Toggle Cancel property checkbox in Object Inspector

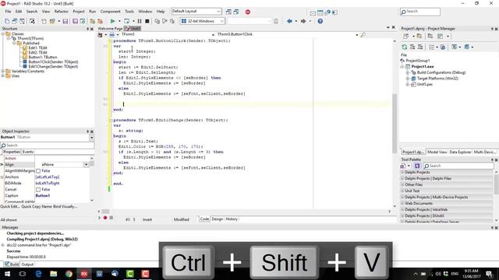(38, 190)
